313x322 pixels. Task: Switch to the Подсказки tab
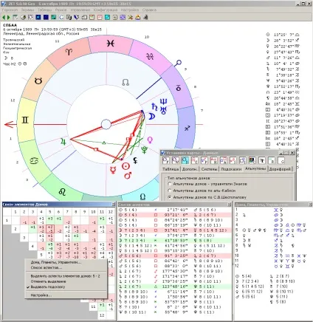[231, 169]
